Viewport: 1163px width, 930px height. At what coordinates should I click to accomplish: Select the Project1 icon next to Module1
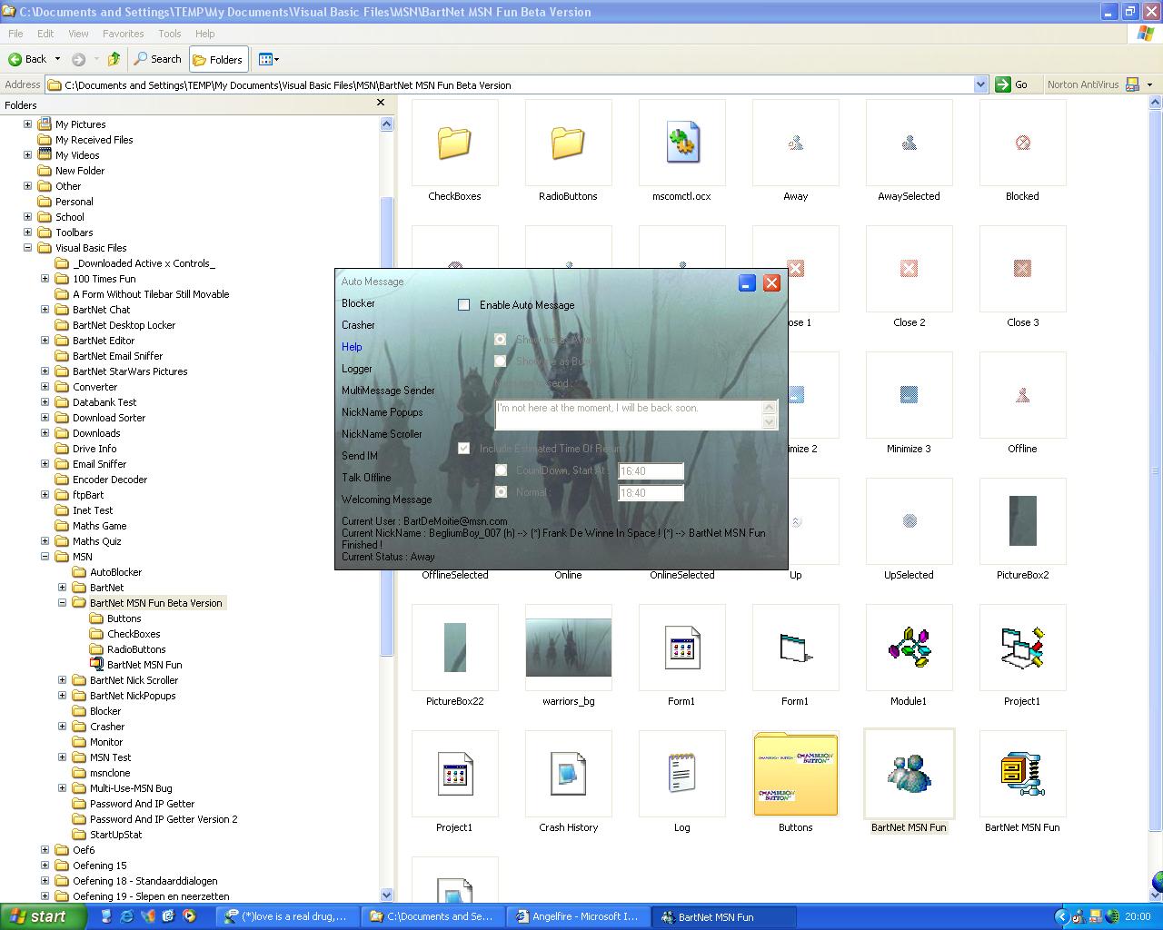coord(1022,648)
